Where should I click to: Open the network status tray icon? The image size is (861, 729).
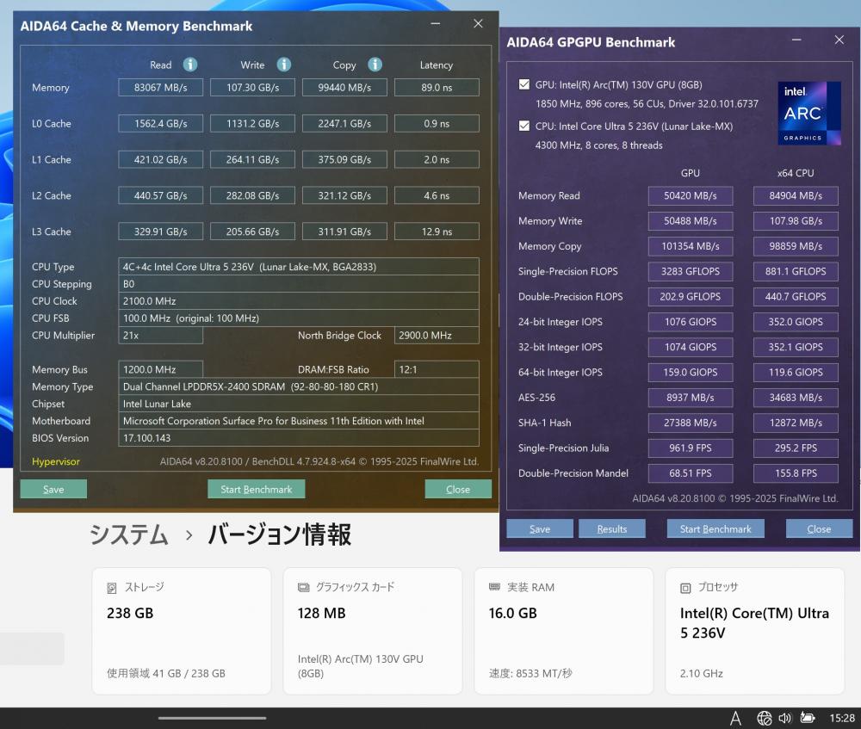point(764,718)
